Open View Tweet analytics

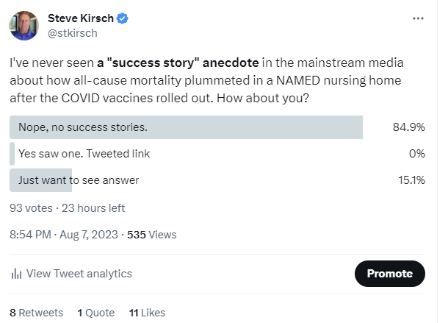[79, 274]
